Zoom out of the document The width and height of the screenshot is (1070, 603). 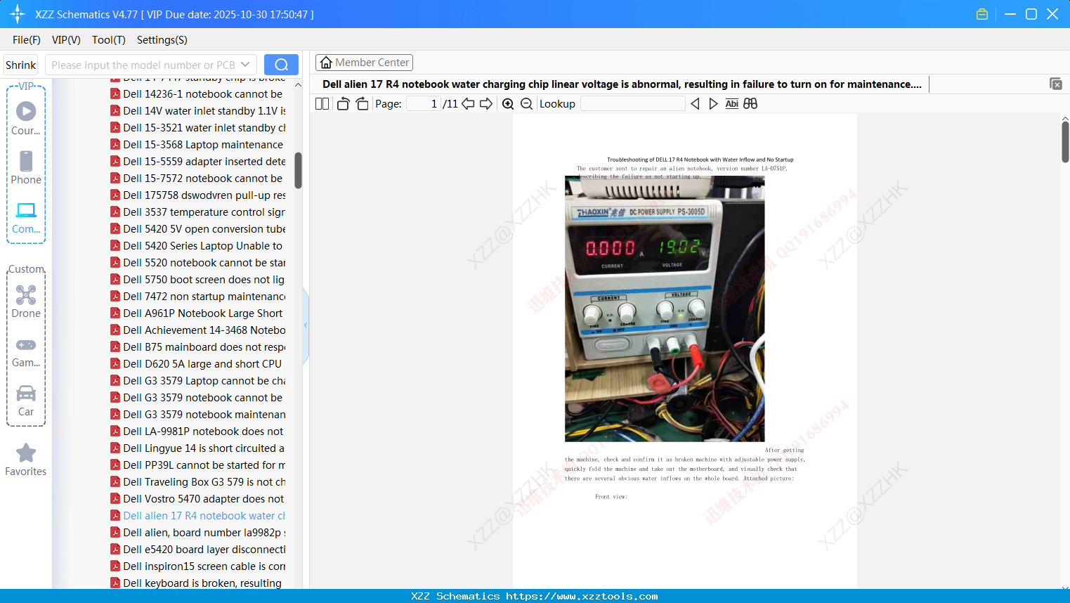coord(526,104)
